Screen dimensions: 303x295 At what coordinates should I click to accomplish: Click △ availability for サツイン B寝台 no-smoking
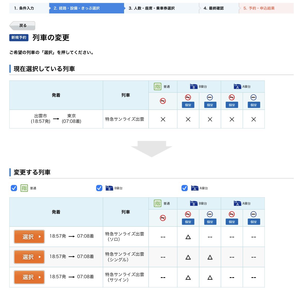coord(188,277)
